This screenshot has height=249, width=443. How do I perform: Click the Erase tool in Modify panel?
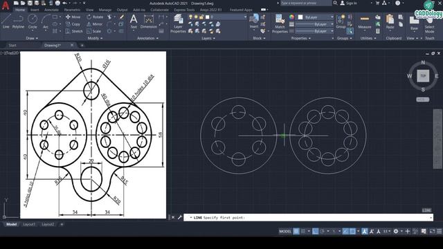[122, 17]
